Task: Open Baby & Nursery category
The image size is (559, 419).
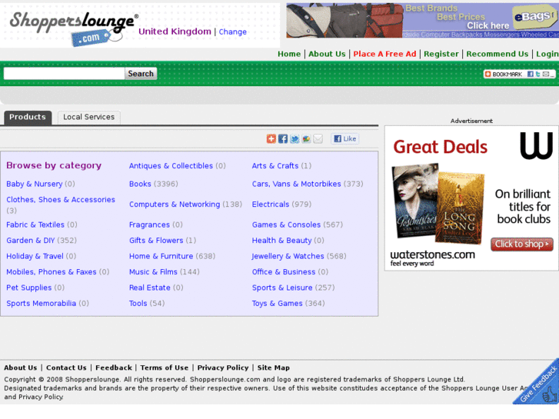Action: tap(35, 184)
